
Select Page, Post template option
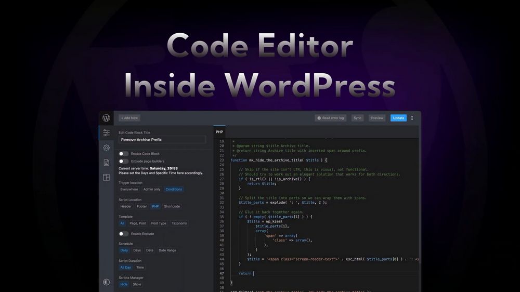click(138, 223)
